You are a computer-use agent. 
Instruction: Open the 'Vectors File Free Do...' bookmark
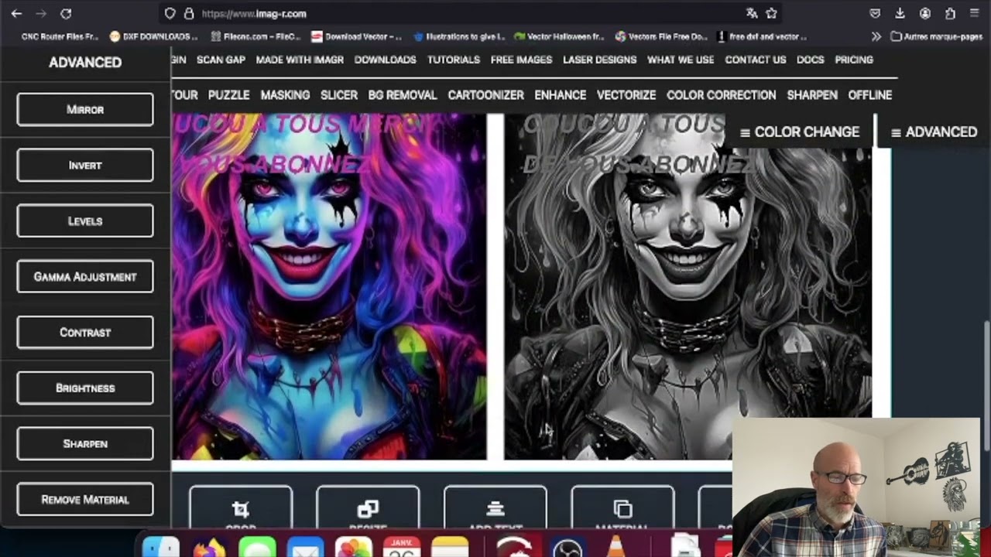click(x=661, y=36)
